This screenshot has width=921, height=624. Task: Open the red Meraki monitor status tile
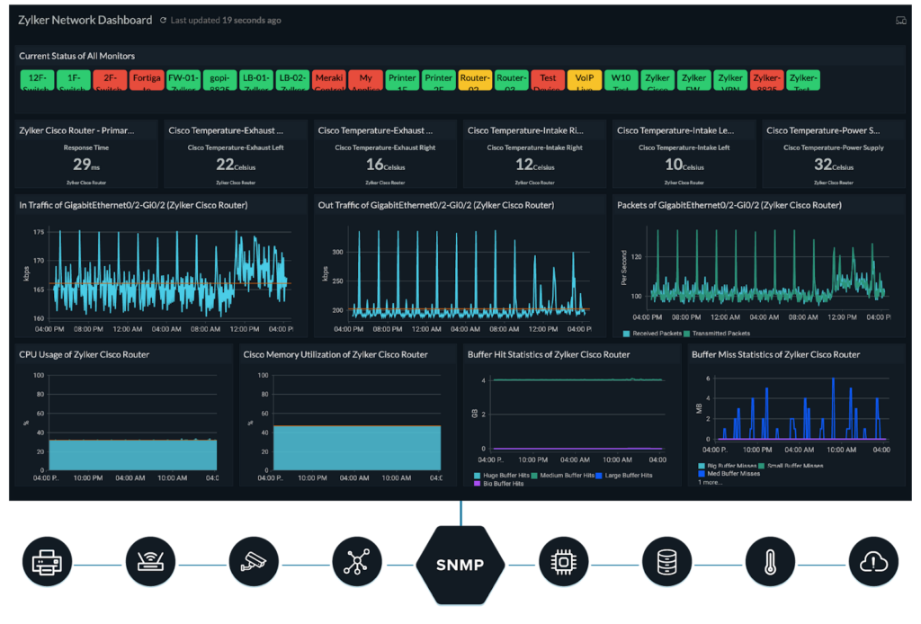tap(329, 80)
